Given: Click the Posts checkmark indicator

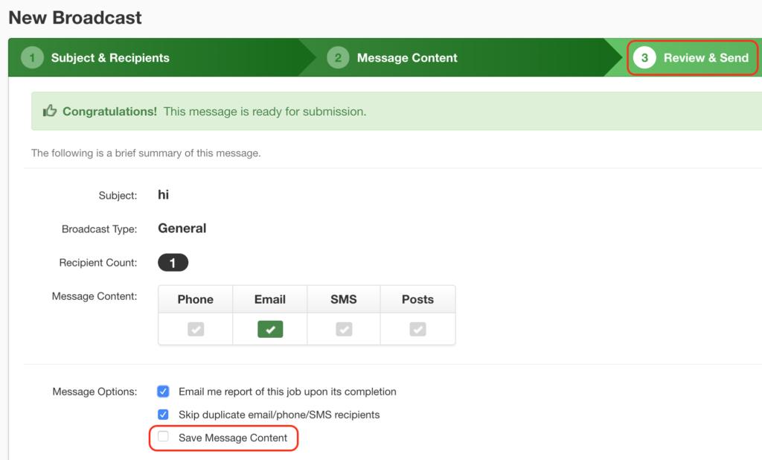Looking at the screenshot, I should coord(417,329).
